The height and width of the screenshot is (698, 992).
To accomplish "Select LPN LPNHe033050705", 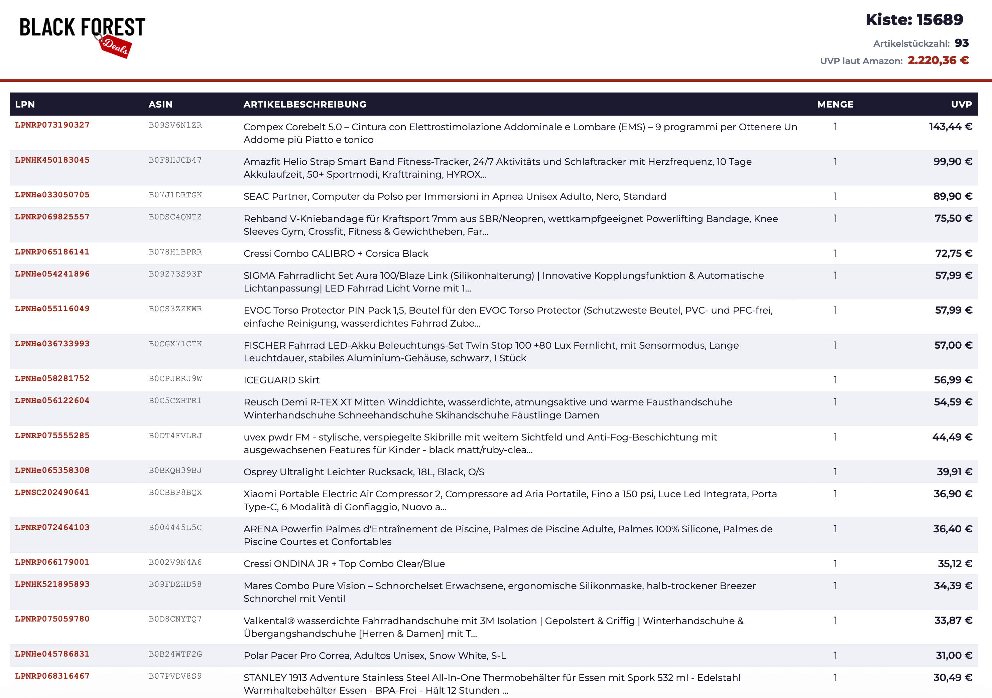I will point(52,195).
